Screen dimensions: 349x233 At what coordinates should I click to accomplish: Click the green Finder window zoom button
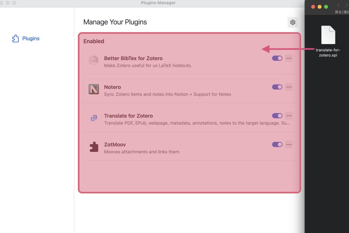click(326, 7)
